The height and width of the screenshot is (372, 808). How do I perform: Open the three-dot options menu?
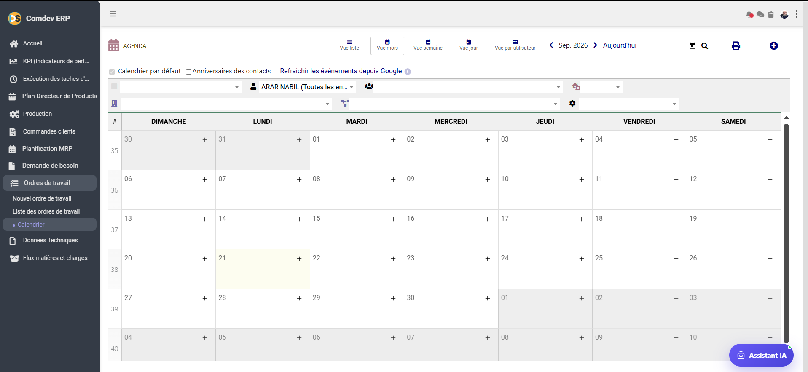click(x=797, y=14)
